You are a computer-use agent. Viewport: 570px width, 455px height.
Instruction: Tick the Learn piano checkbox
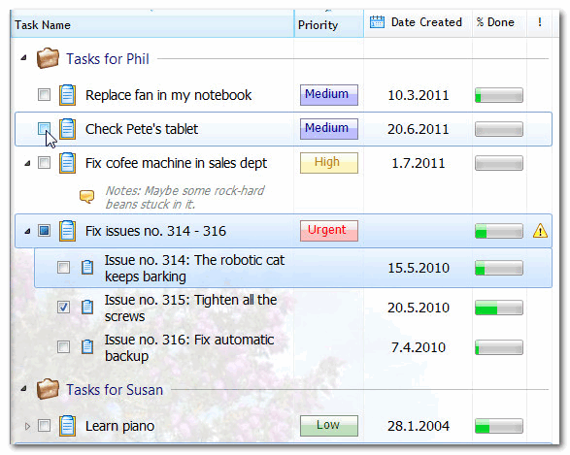click(44, 426)
